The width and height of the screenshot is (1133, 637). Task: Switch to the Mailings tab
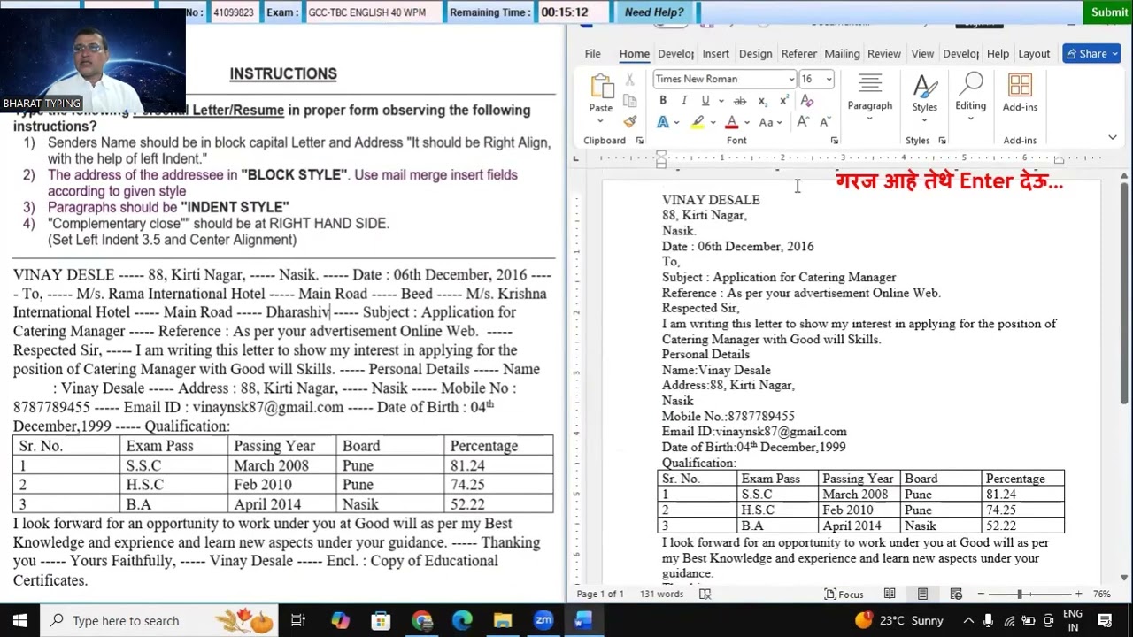(x=842, y=54)
